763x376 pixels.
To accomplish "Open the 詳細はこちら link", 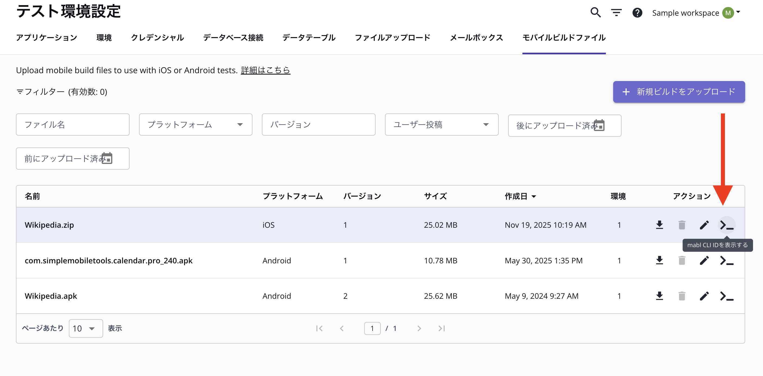I will (265, 70).
